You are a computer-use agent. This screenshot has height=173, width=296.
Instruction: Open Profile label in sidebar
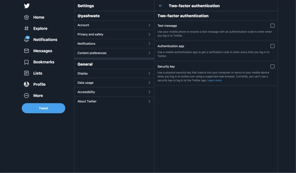coord(39,84)
